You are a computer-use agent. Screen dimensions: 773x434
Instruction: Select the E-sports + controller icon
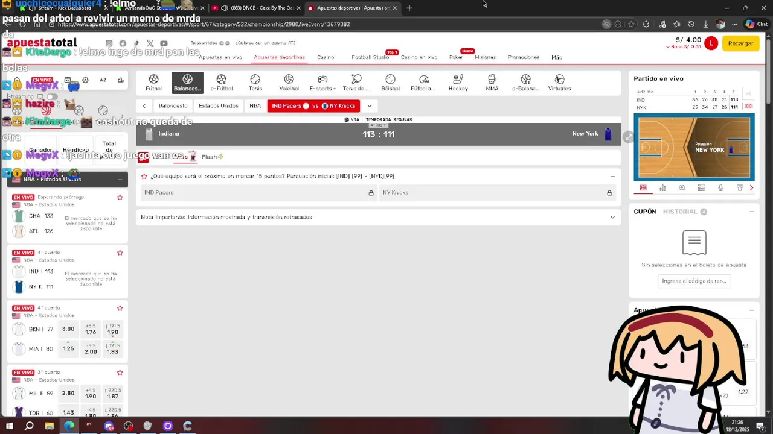(x=322, y=83)
